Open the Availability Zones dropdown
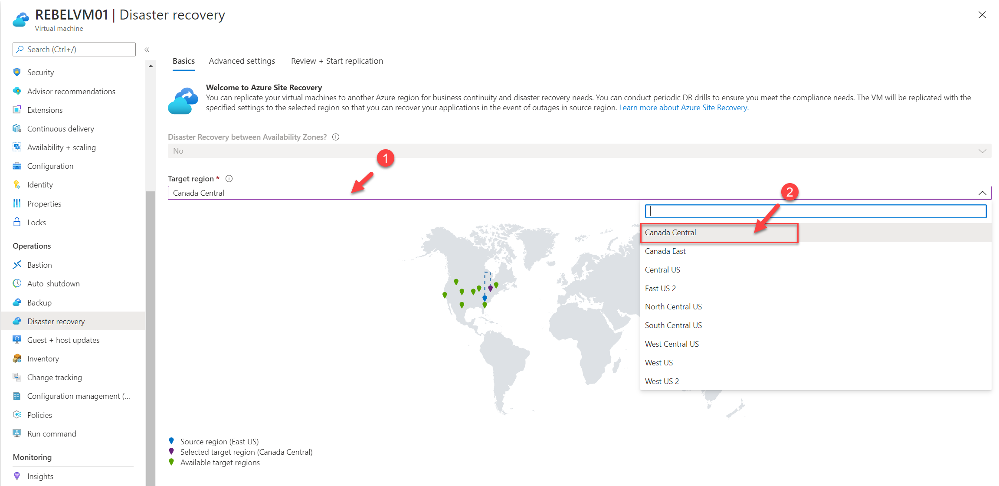The image size is (999, 486). click(x=580, y=151)
